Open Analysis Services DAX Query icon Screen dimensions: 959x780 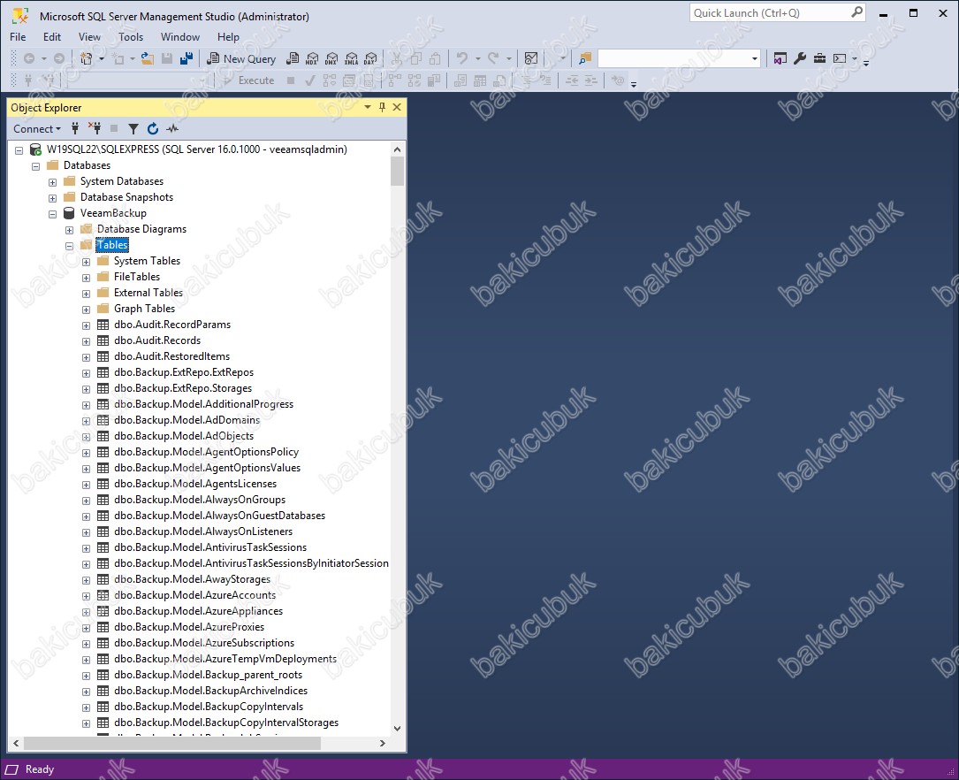pyautogui.click(x=370, y=58)
